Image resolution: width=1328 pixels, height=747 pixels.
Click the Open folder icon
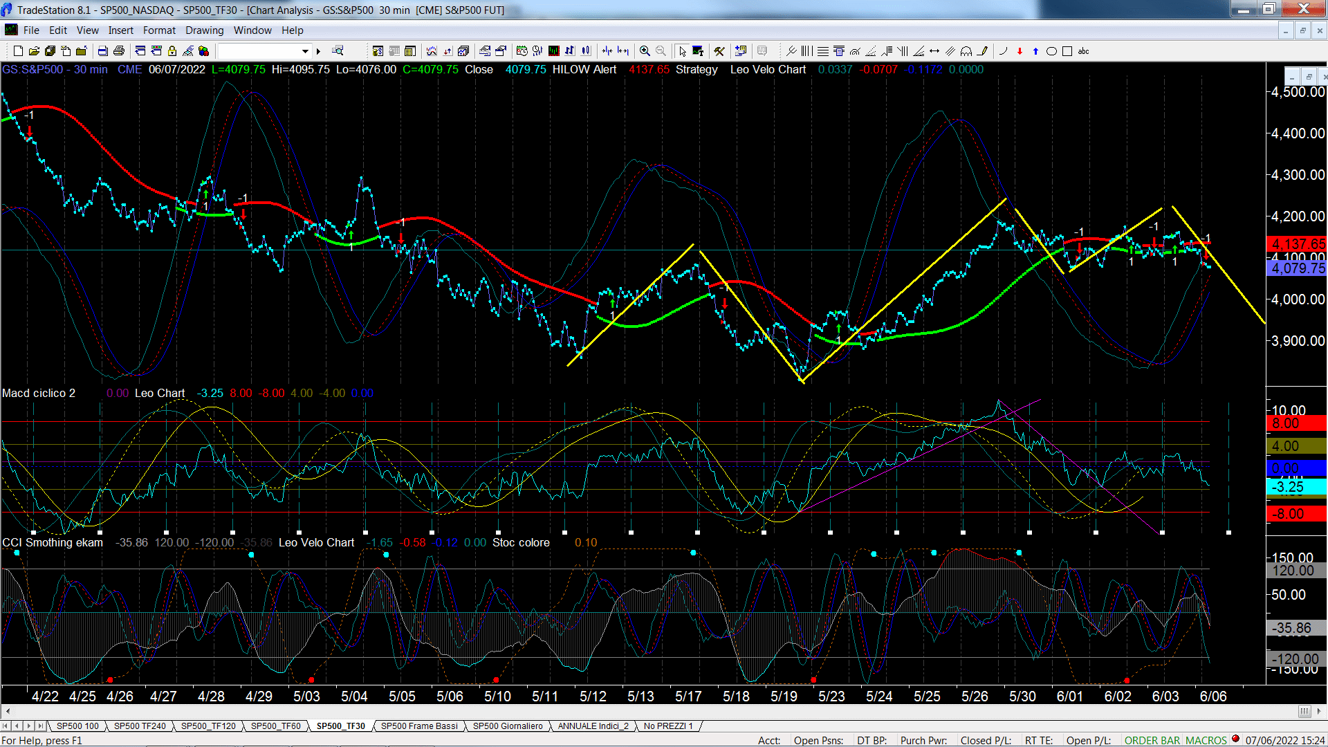point(34,51)
